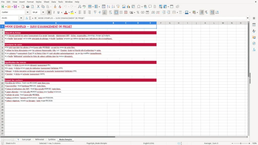The image size is (258, 145).
Task: Insert a special character
Action: tap(139, 7)
